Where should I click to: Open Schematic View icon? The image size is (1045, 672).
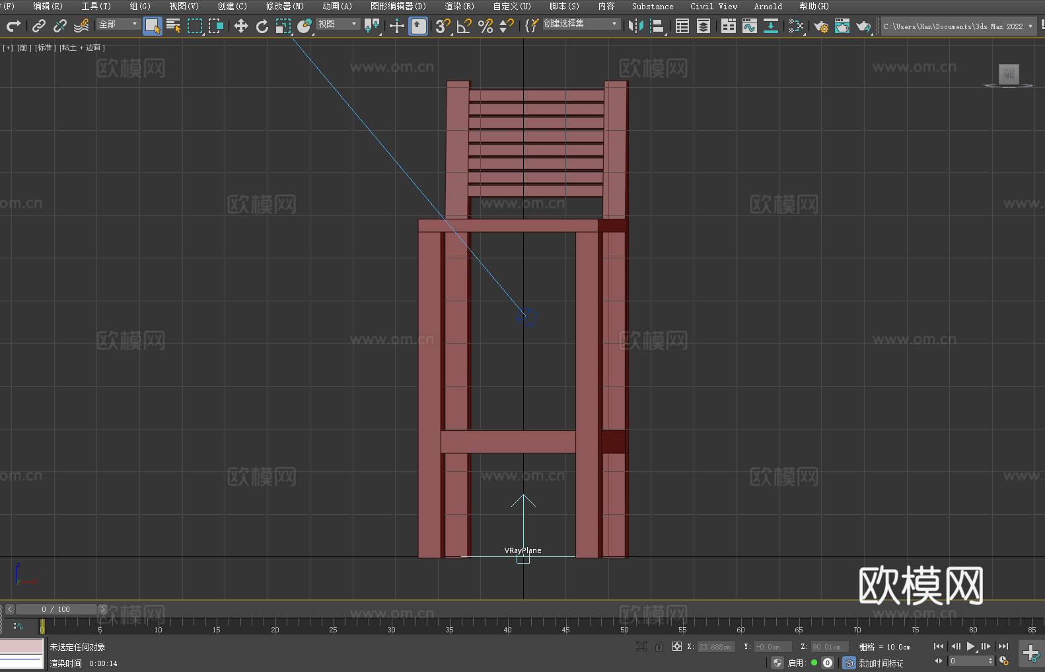coord(796,26)
